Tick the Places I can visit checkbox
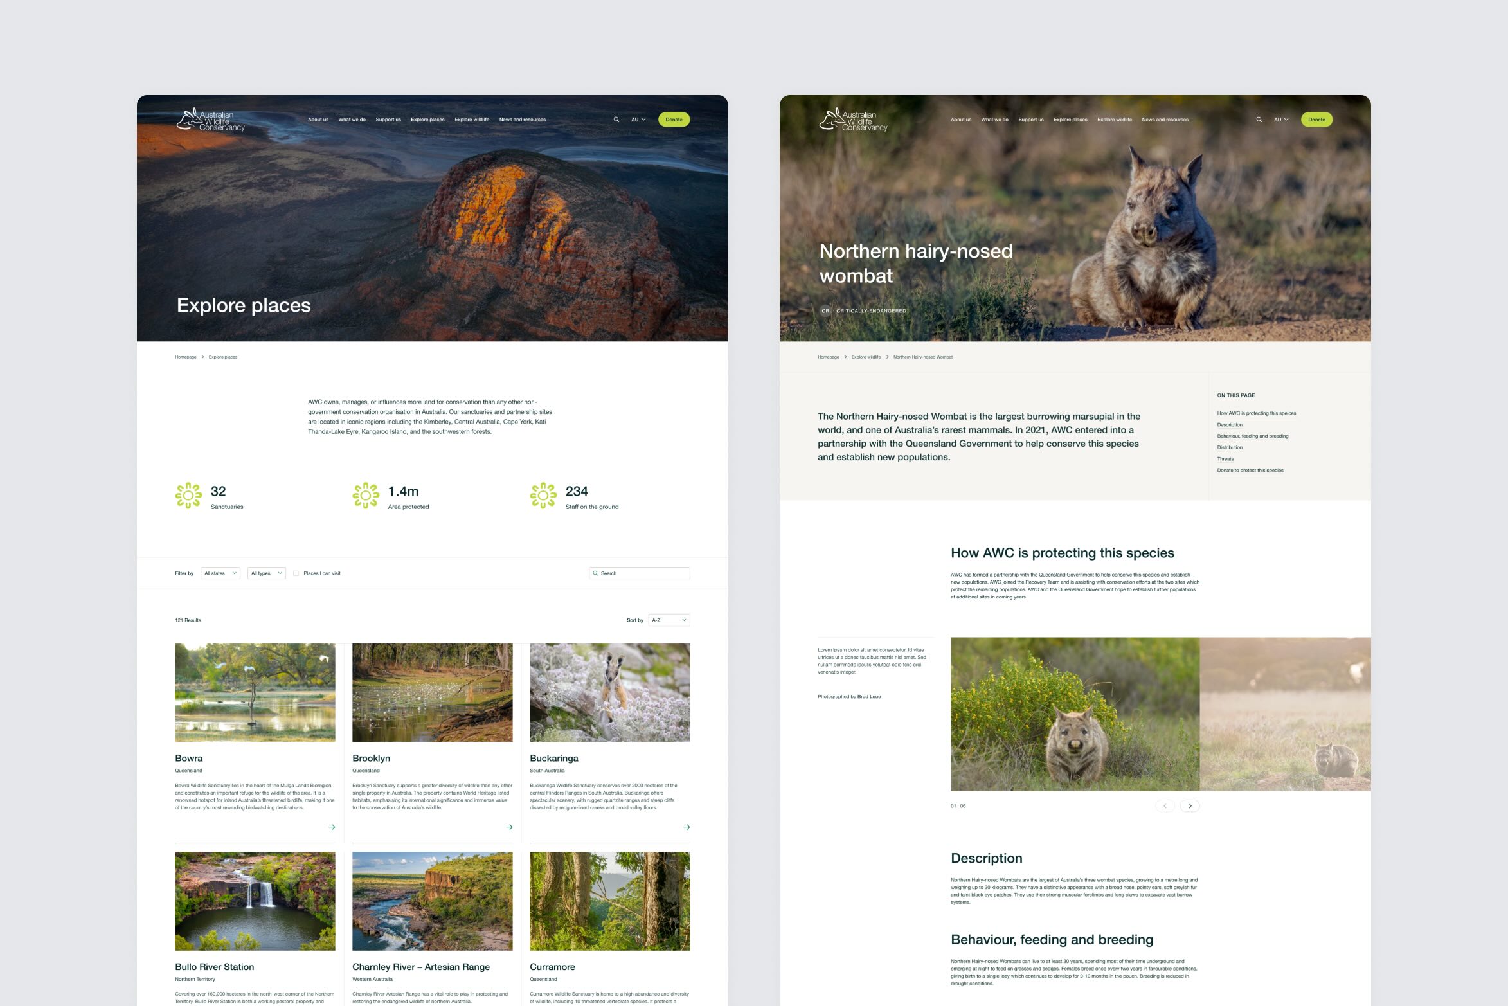Screen dimensions: 1508x1006 (x=296, y=573)
